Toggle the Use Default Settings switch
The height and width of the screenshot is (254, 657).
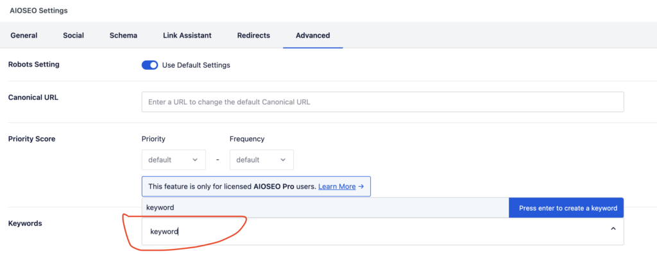149,65
